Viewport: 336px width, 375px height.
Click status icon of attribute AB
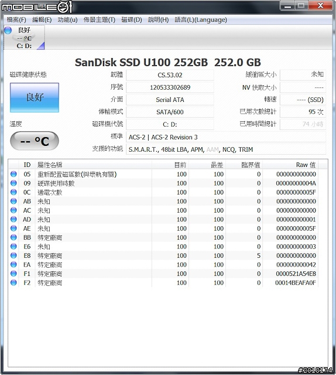click(13, 202)
